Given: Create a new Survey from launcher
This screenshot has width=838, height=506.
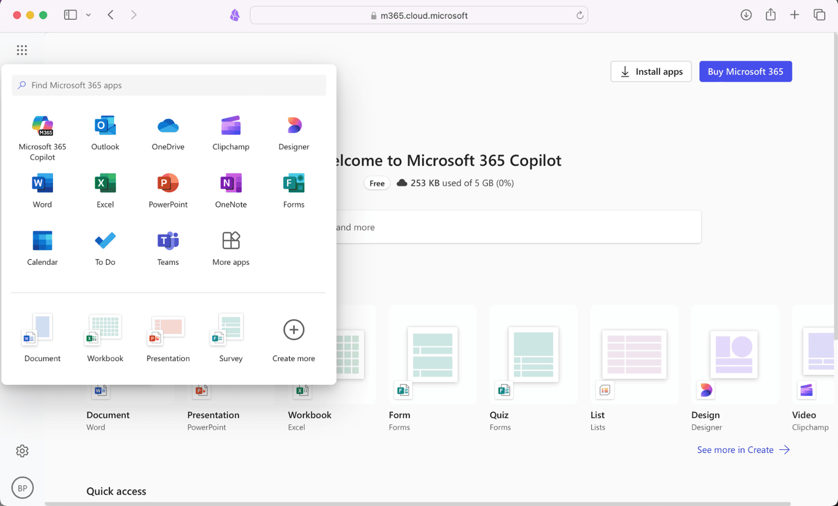Looking at the screenshot, I should click(x=231, y=338).
